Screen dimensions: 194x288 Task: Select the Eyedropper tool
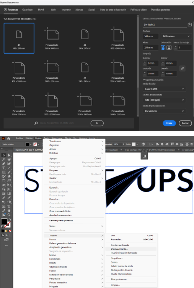pyautogui.click(x=9, y=197)
